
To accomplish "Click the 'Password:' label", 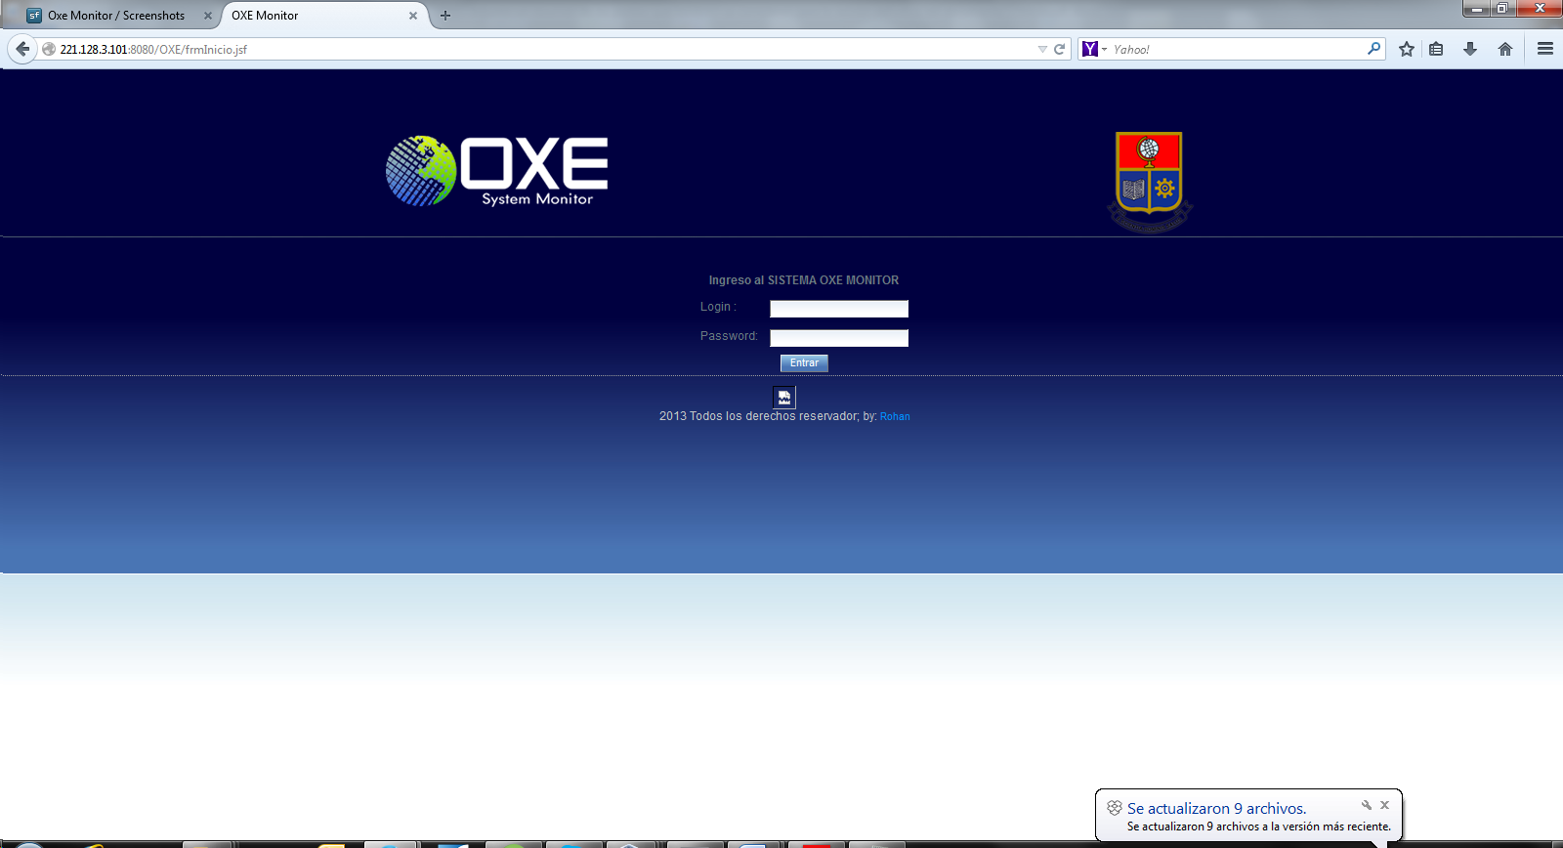I will pos(729,336).
